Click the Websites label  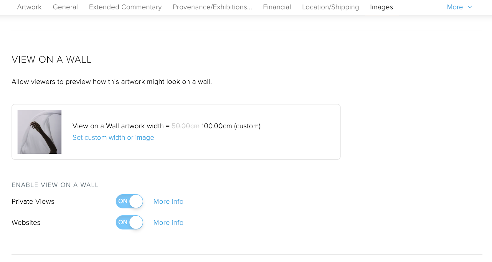[x=26, y=223]
